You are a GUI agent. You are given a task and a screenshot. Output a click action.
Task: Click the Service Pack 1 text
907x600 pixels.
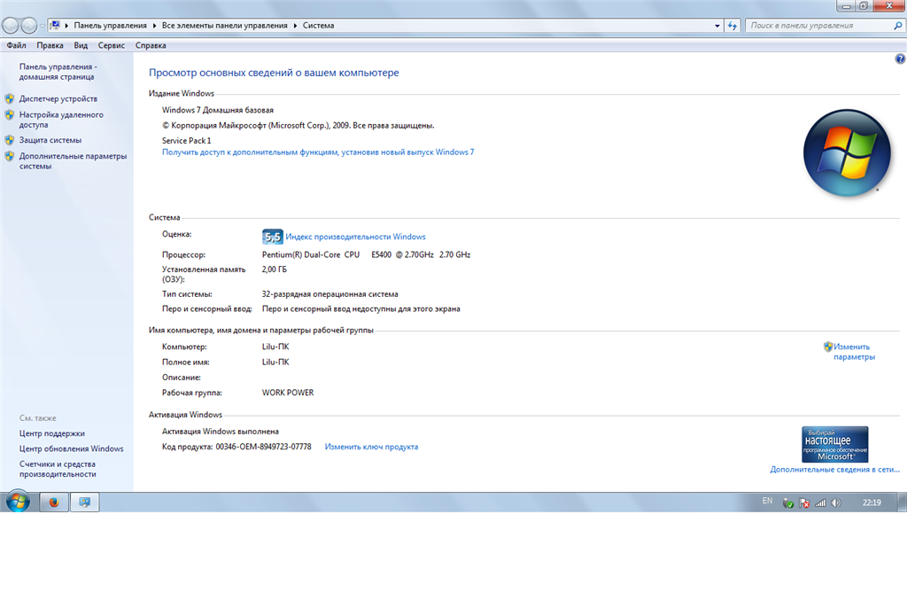(186, 141)
